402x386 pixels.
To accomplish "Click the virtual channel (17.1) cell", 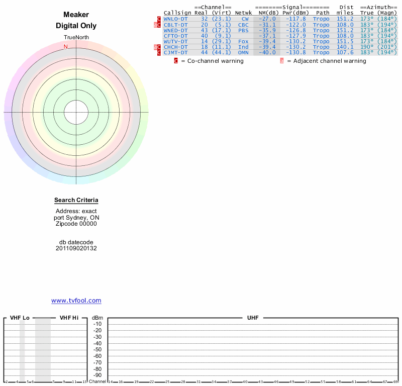I will [x=222, y=31].
